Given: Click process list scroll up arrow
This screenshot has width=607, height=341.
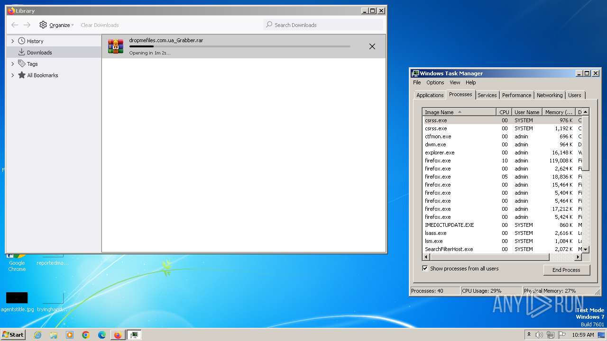Looking at the screenshot, I should (586, 112).
